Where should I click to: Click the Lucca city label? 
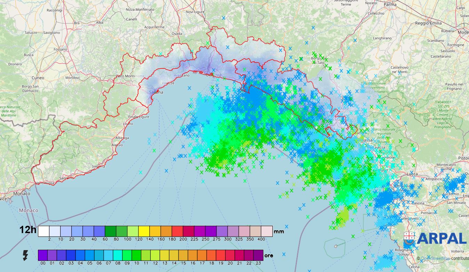tap(412, 173)
